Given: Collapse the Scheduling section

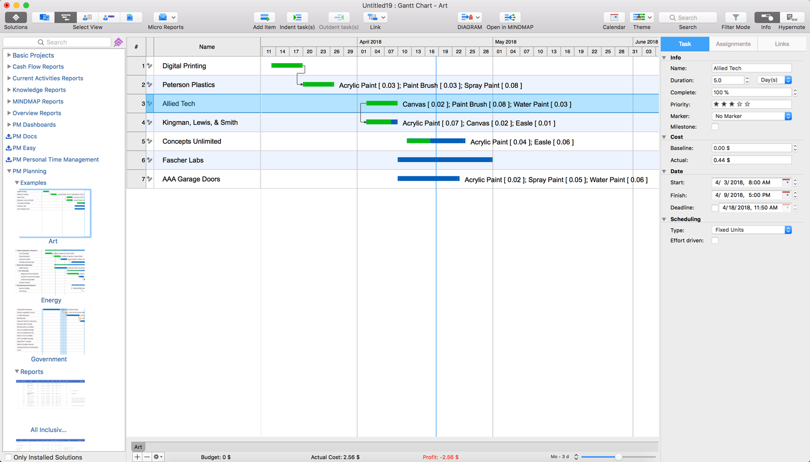Looking at the screenshot, I should pyautogui.click(x=664, y=219).
